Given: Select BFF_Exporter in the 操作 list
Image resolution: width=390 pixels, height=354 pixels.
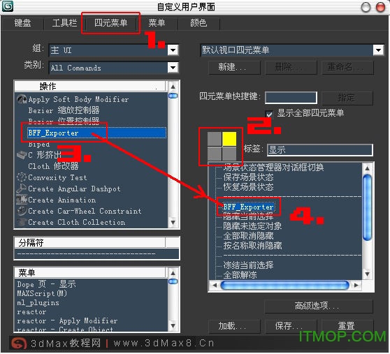Looking at the screenshot, I should (x=96, y=133).
